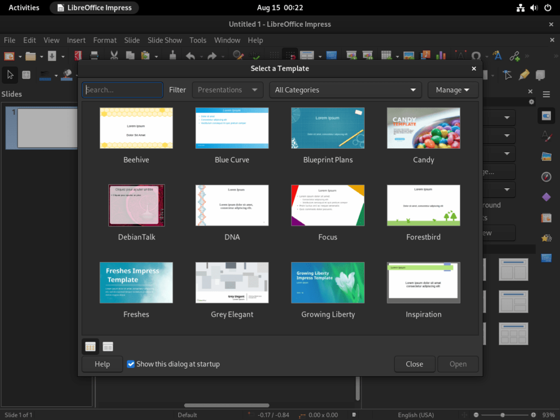Click the Open folder toolbar icon
The width and height of the screenshot is (560, 420).
click(x=31, y=56)
